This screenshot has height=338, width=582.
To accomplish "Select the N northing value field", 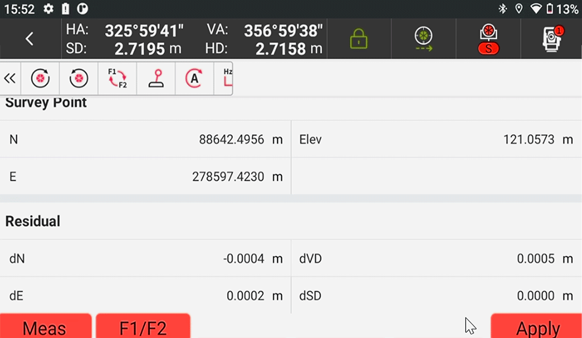I will (x=232, y=140).
